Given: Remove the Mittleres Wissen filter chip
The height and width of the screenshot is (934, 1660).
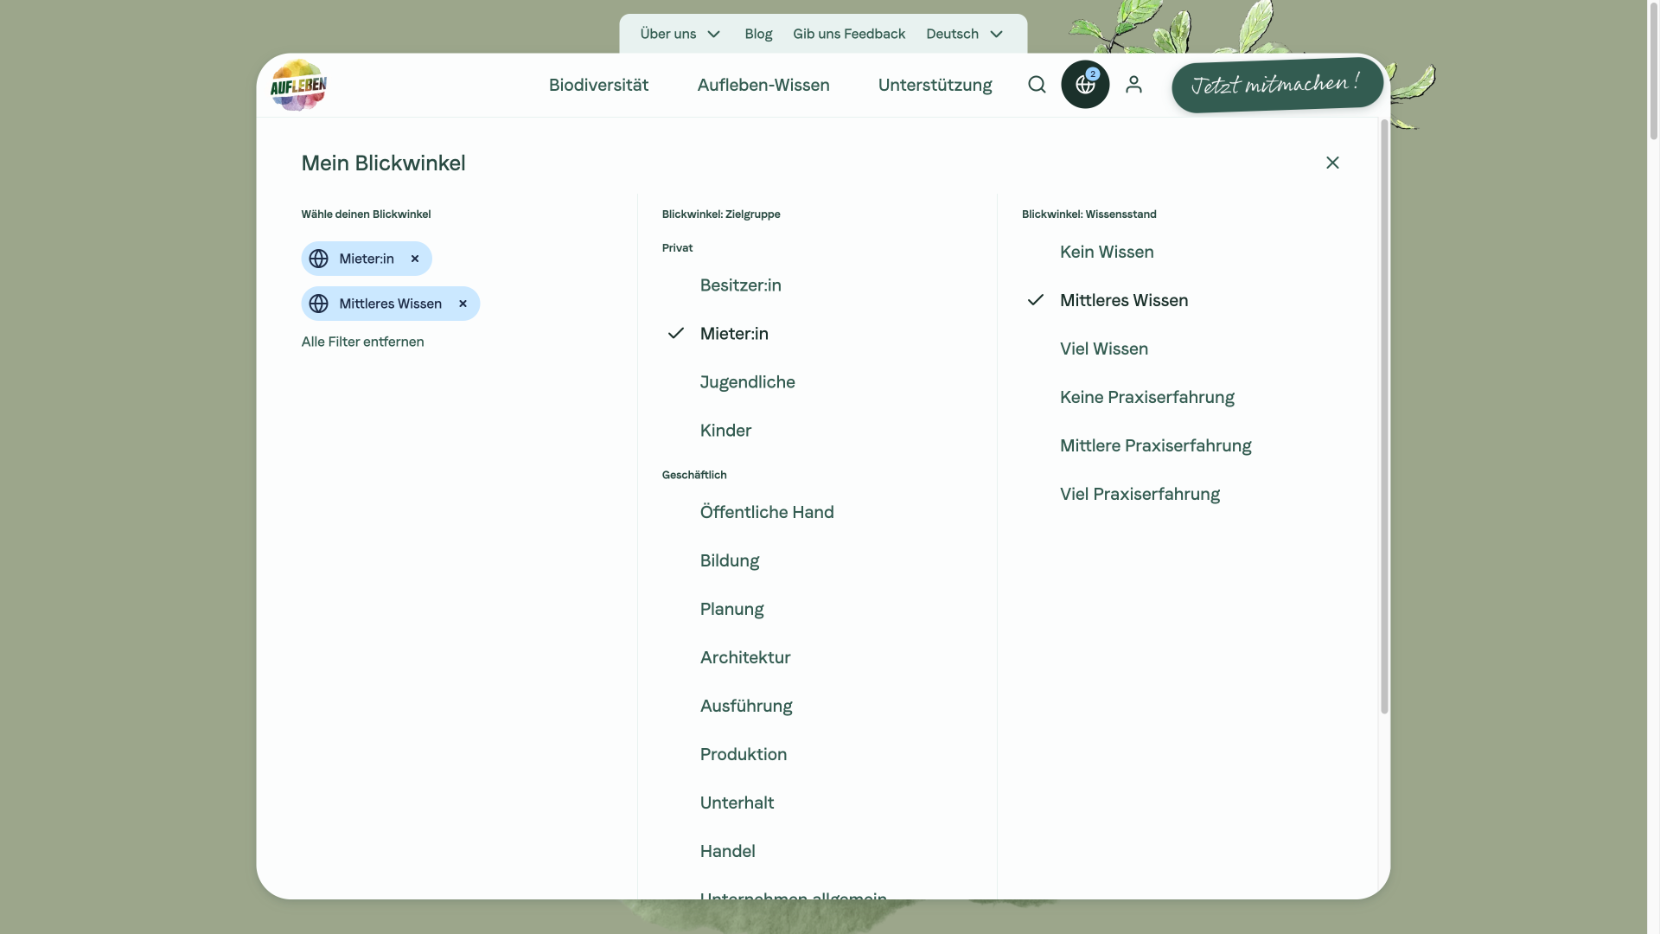Looking at the screenshot, I should [463, 304].
